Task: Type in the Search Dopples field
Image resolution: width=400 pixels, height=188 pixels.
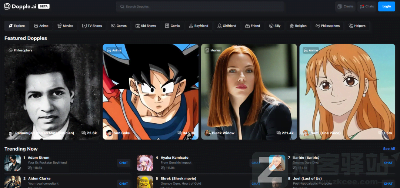Action: click(200, 7)
